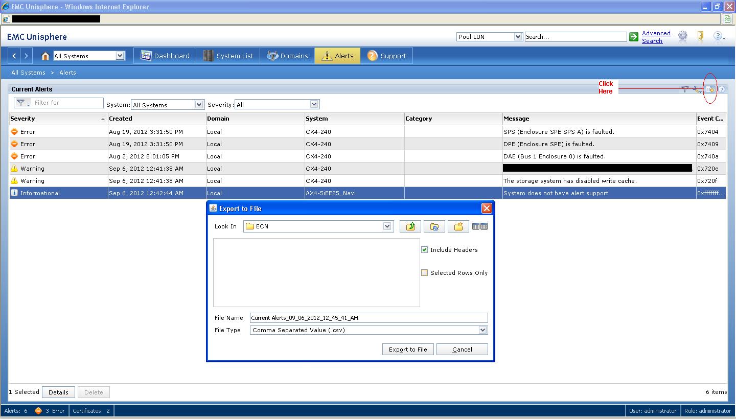Image resolution: width=736 pixels, height=419 pixels.
Task: Click the Details button
Action: [x=58, y=392]
